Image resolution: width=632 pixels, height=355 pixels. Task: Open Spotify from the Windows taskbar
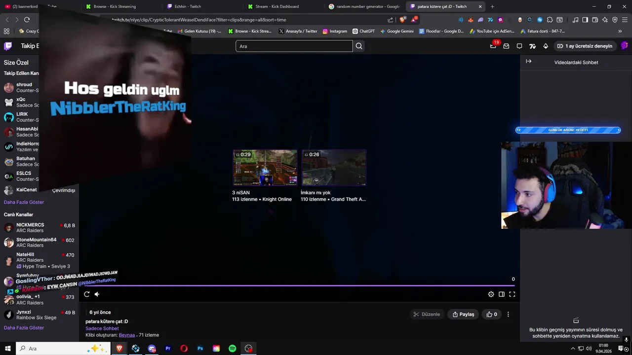[x=233, y=349]
